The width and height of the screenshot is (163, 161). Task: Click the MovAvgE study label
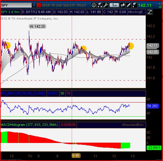coord(137,12)
